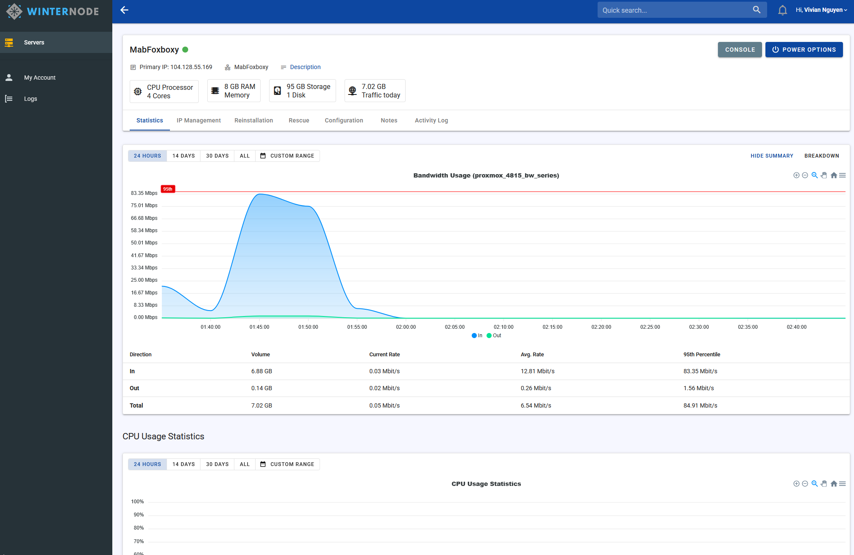Screen dimensions: 854x555
Task: Open the notifications bell
Action: pos(782,10)
